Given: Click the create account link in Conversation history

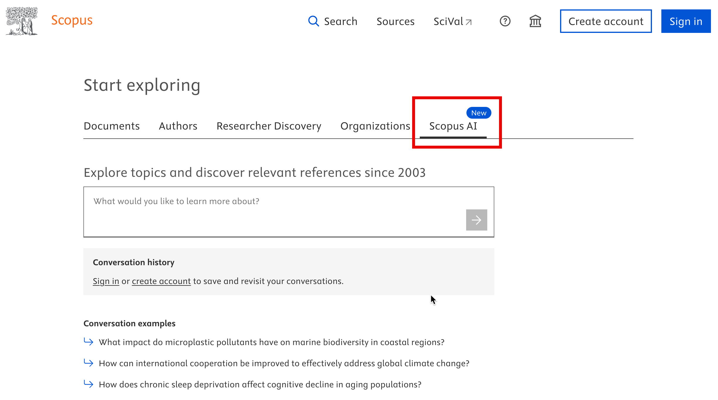Looking at the screenshot, I should pos(161,281).
